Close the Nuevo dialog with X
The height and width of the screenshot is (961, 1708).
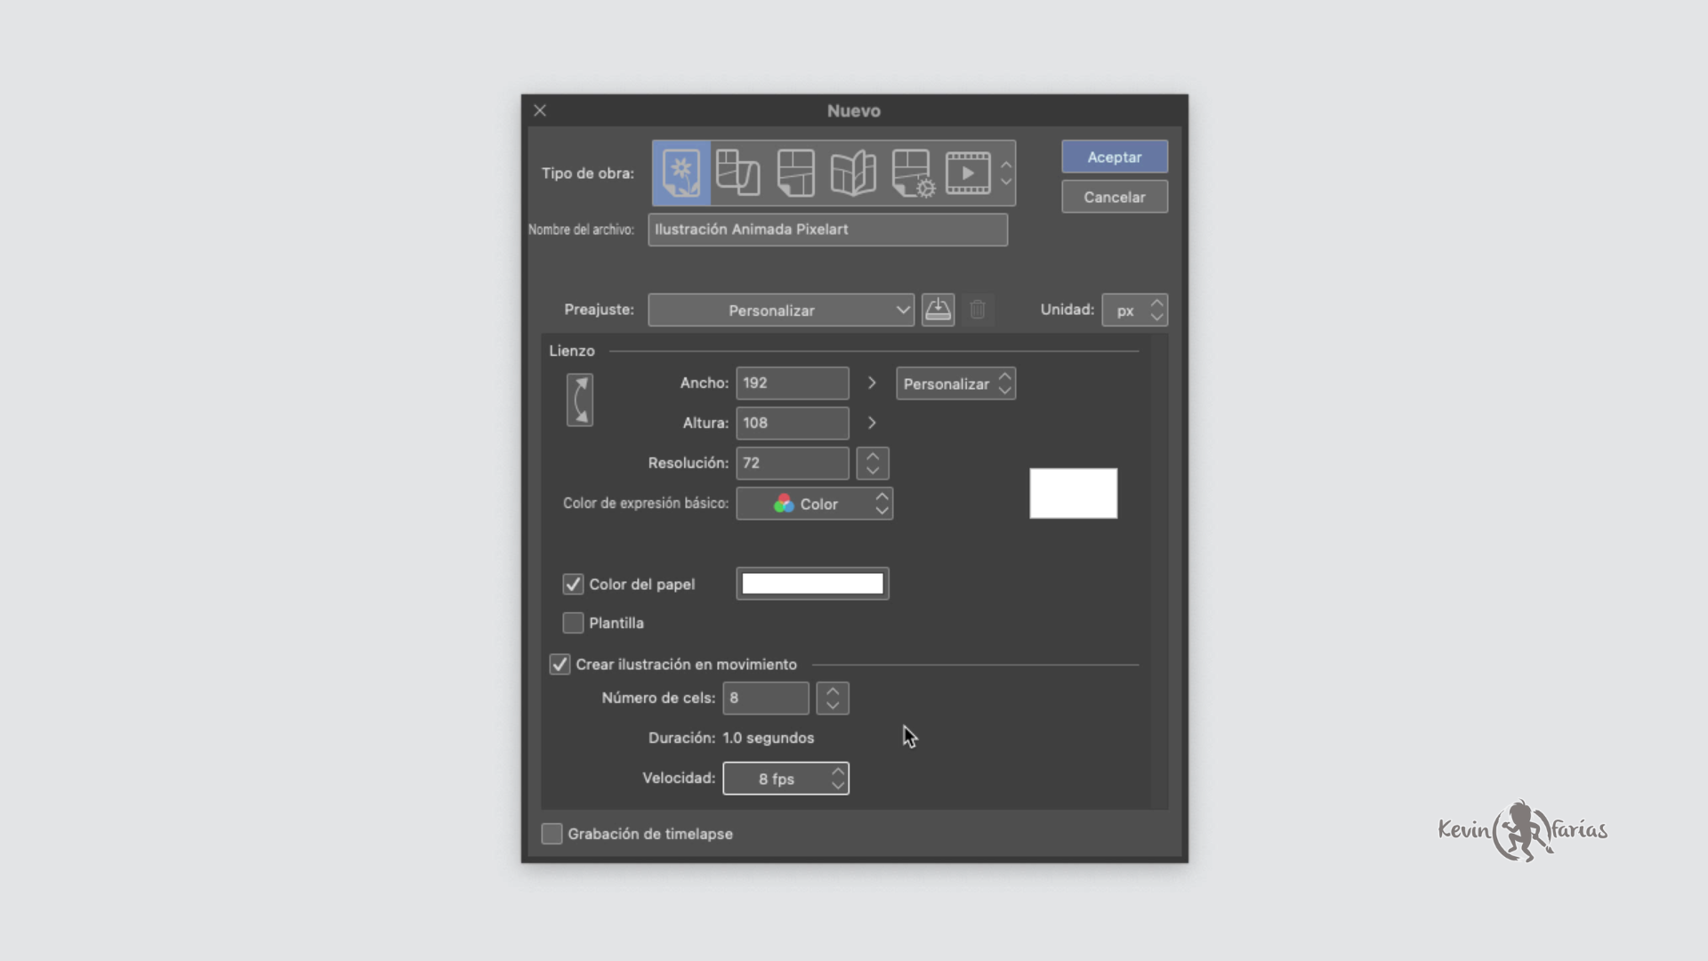[x=540, y=110]
